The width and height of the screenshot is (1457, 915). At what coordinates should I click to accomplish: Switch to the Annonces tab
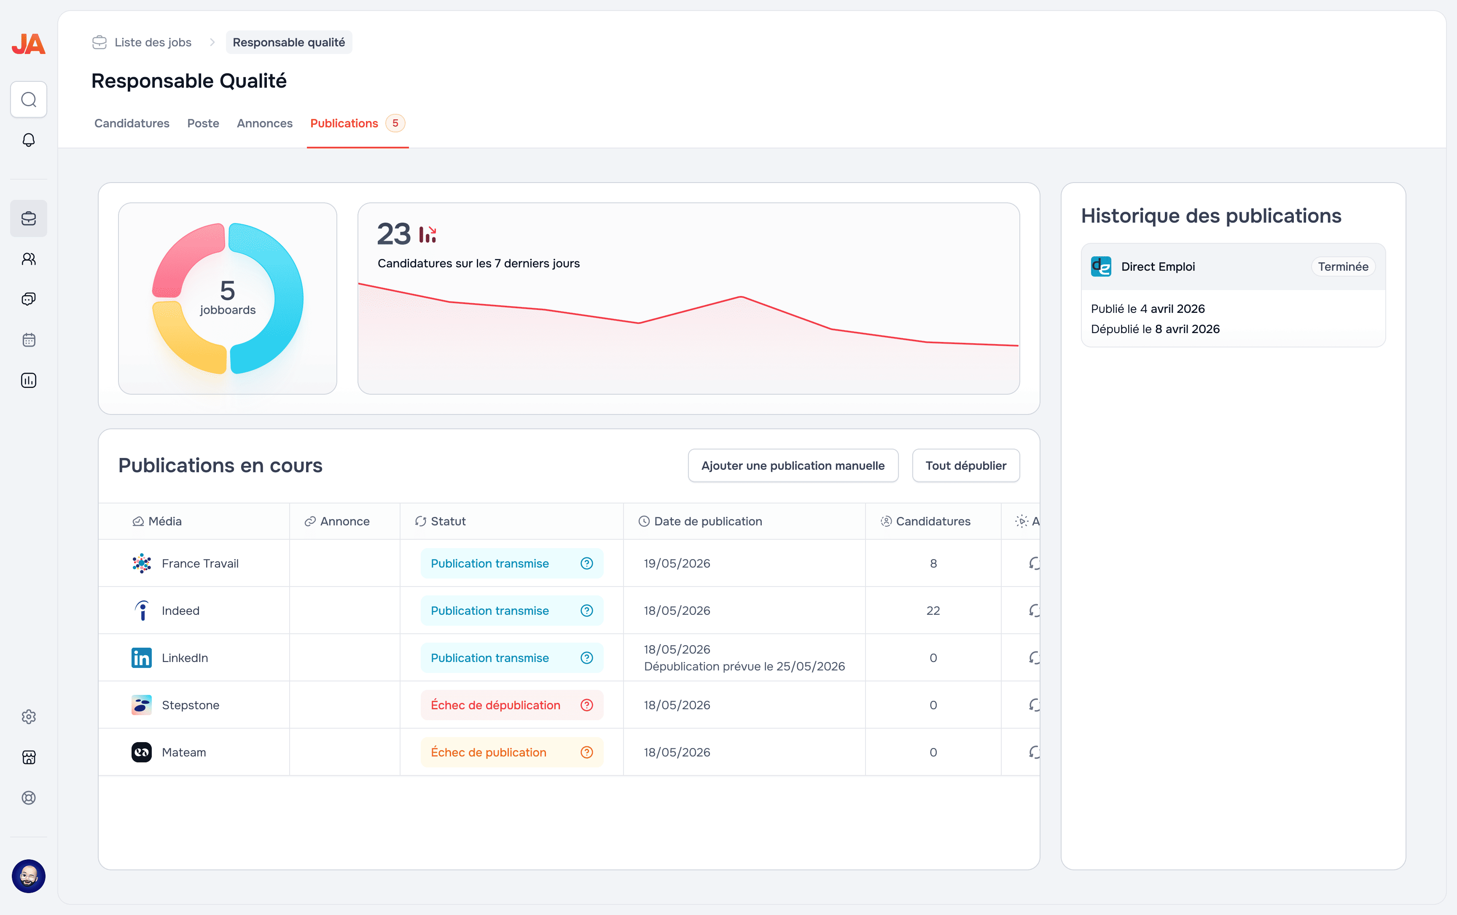pos(264,124)
